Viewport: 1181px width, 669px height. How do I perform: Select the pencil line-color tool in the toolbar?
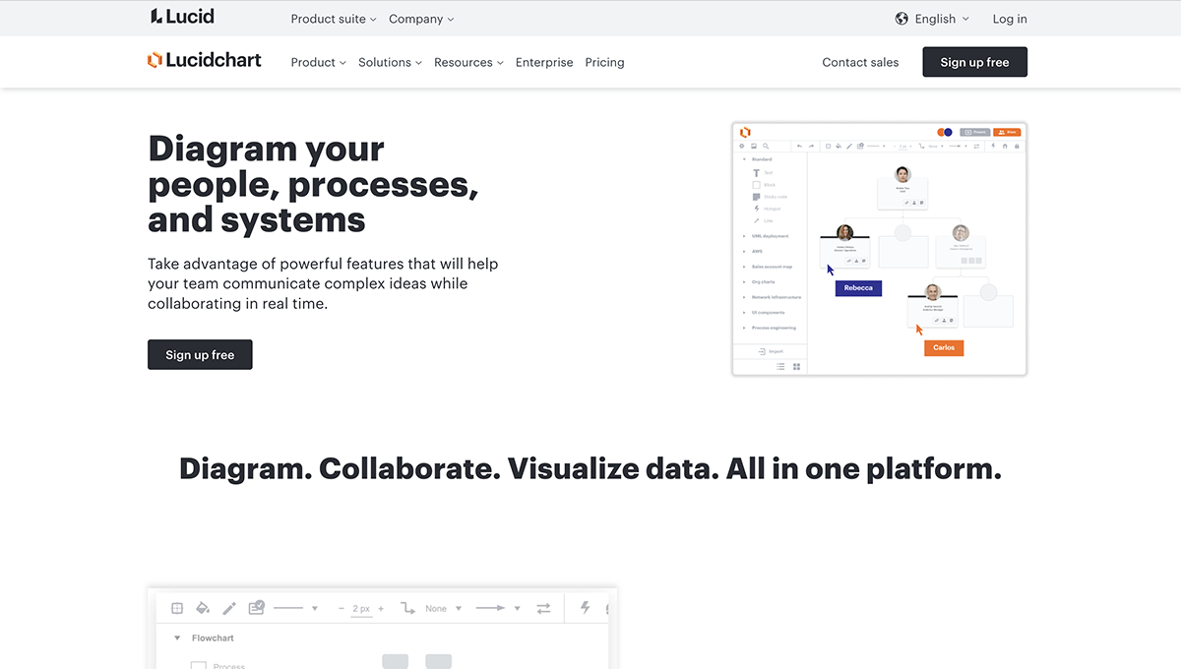229,608
